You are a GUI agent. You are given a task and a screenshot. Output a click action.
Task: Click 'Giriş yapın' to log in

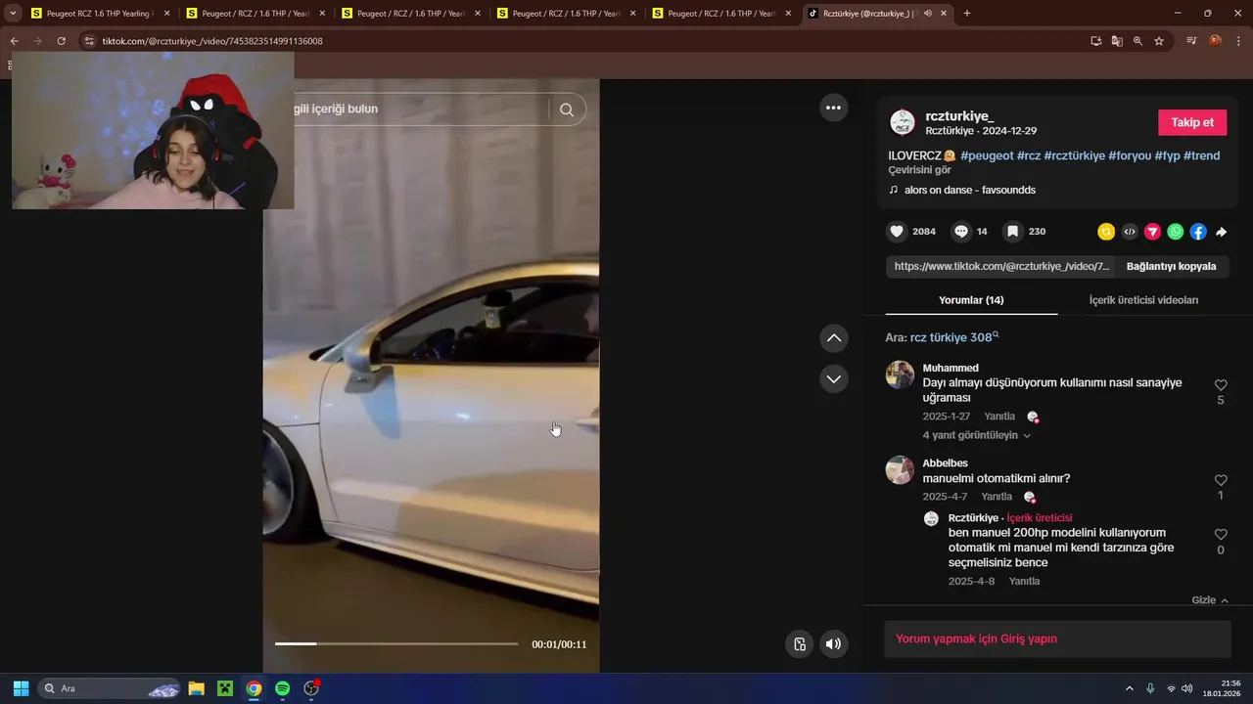click(1029, 638)
